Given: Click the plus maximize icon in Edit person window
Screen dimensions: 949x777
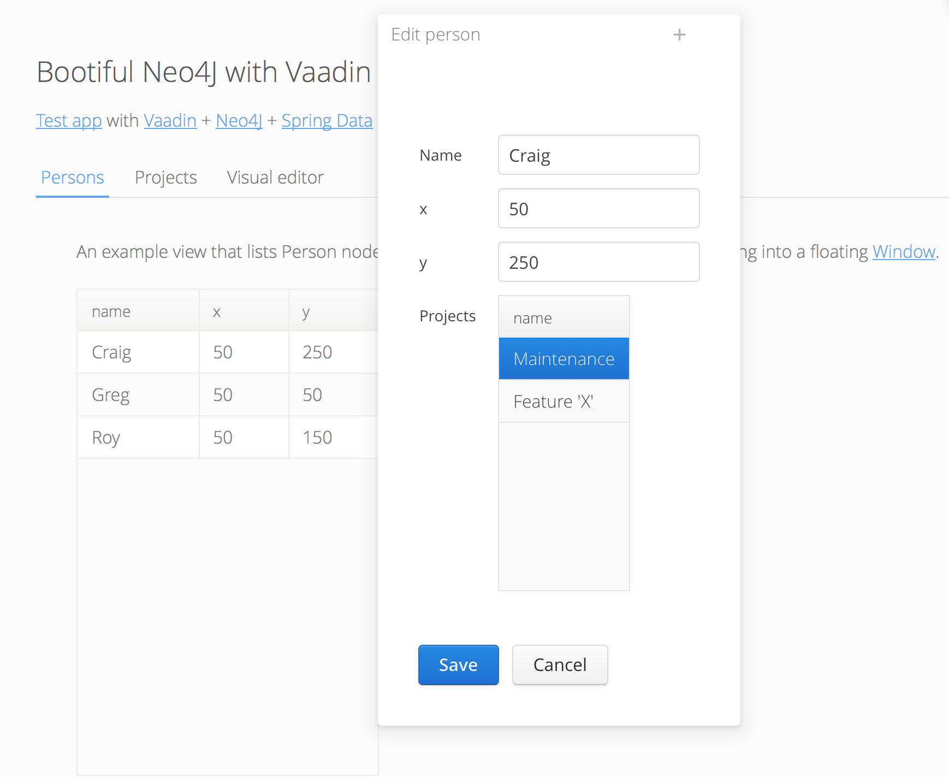Looking at the screenshot, I should pyautogui.click(x=679, y=35).
